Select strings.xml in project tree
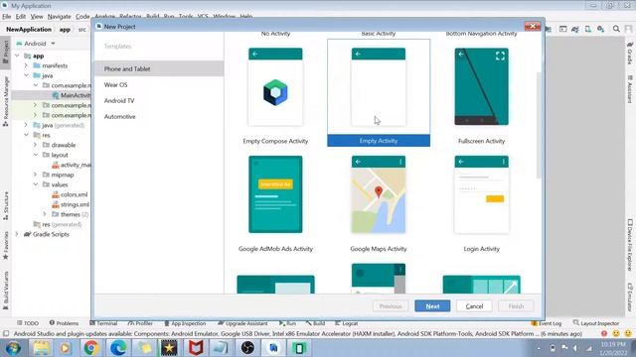The width and height of the screenshot is (636, 357). 71,204
